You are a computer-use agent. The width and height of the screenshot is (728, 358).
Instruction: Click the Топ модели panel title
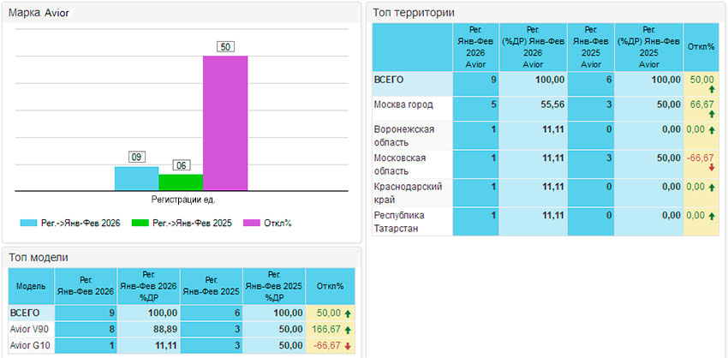click(38, 257)
